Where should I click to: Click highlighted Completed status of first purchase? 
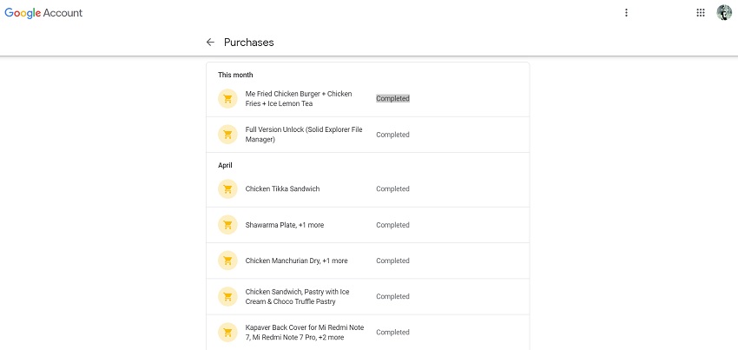392,99
